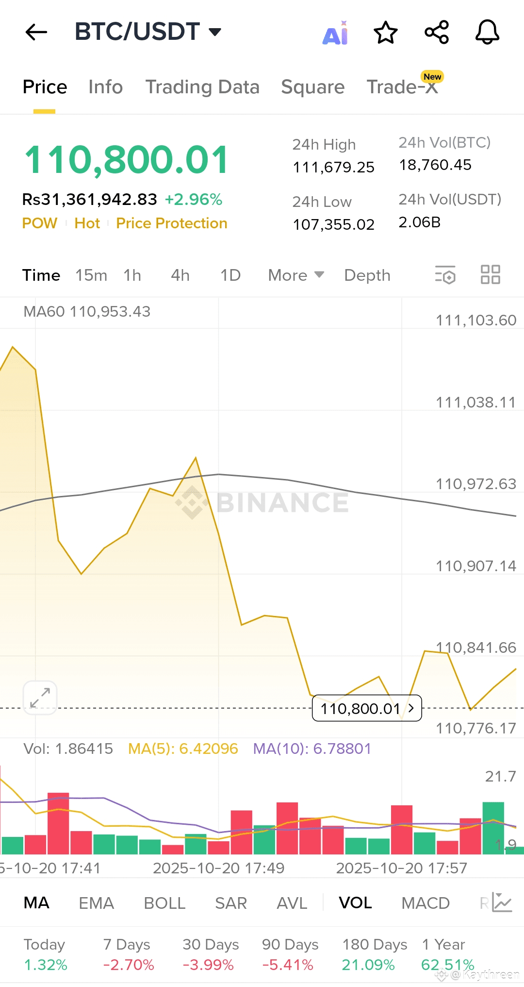The width and height of the screenshot is (524, 987).
Task: Open the indicator chart icon
Action: [502, 902]
